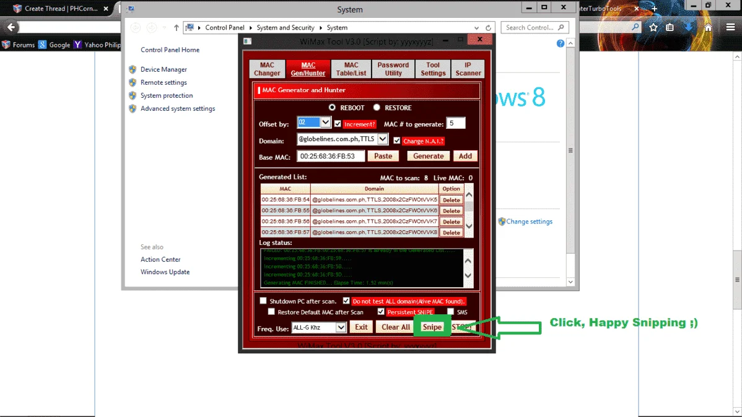
Task: Open Action Center link
Action: click(x=160, y=260)
